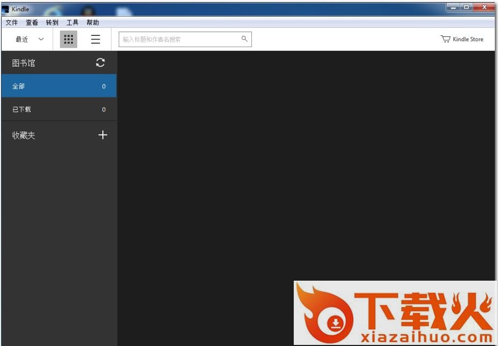The width and height of the screenshot is (498, 346).
Task: Click the Kindle app icon in title bar
Action: pyautogui.click(x=5, y=9)
